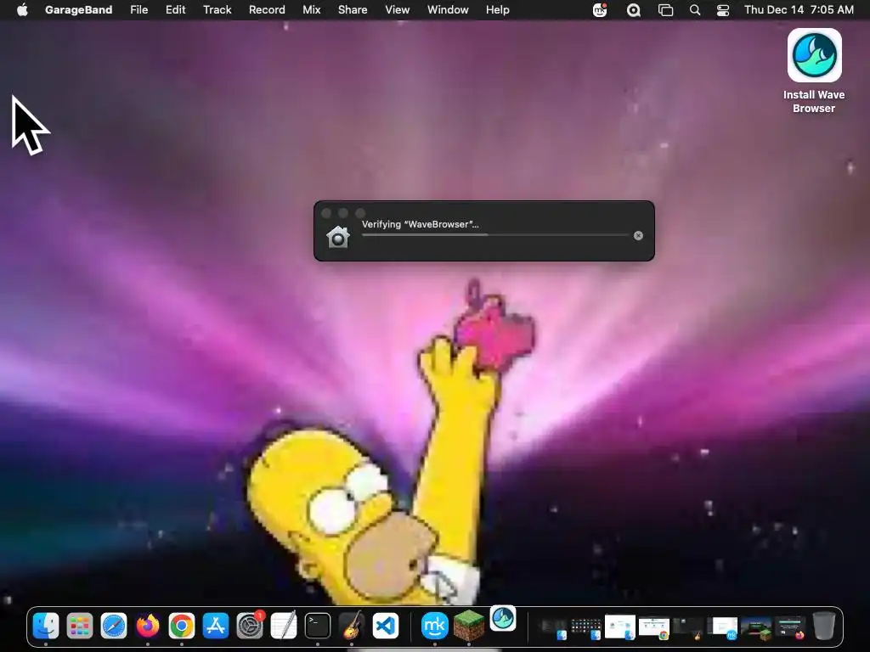
Task: Open the Apple menu
Action: pyautogui.click(x=22, y=10)
